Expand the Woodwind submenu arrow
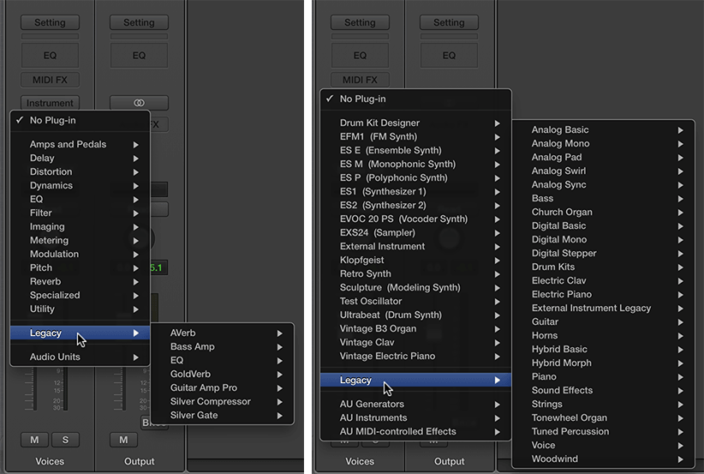This screenshot has height=474, width=704. tap(680, 459)
